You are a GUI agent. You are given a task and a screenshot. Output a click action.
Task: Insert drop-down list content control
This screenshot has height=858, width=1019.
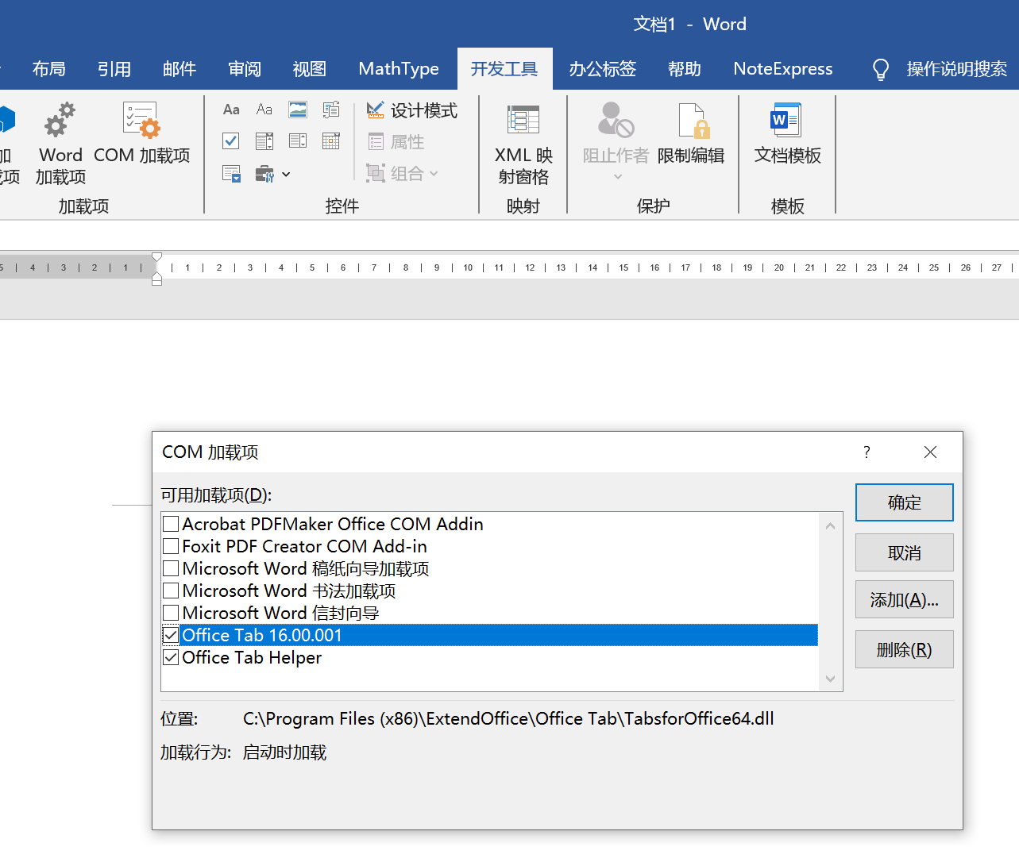(x=298, y=141)
